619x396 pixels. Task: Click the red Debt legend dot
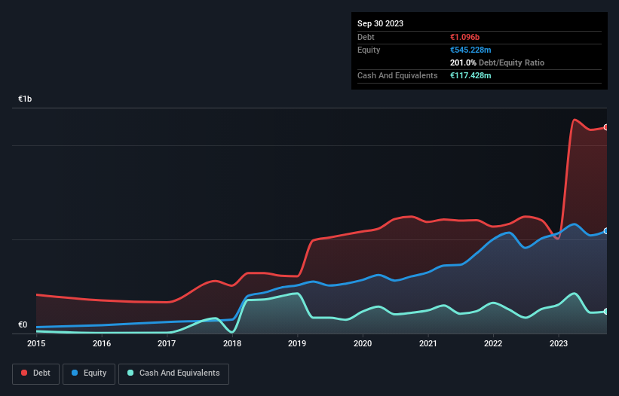(23, 373)
